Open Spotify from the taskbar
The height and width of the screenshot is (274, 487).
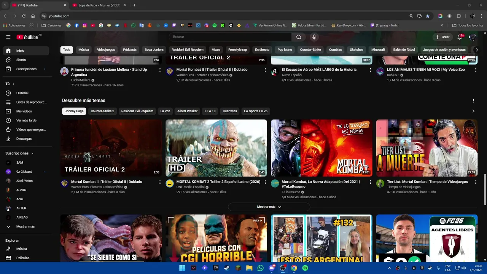click(305, 268)
